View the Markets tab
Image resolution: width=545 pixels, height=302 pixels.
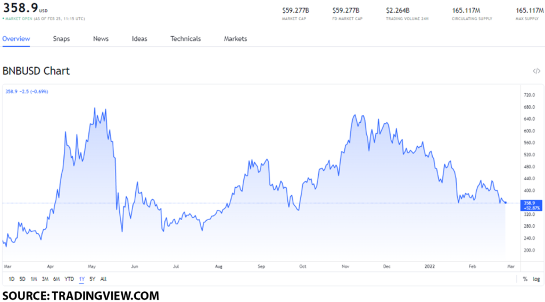pyautogui.click(x=235, y=39)
